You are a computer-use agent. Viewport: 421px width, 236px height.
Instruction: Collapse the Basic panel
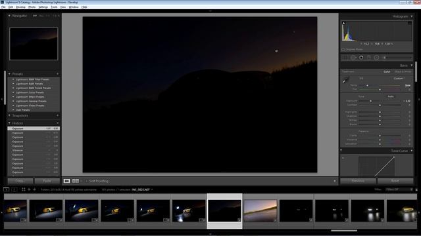412,66
